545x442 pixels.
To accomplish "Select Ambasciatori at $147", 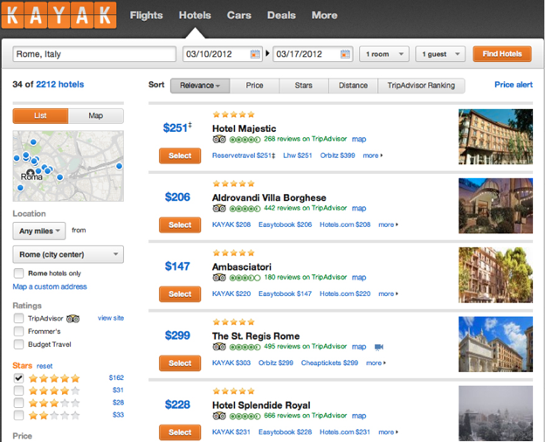I will (x=180, y=294).
